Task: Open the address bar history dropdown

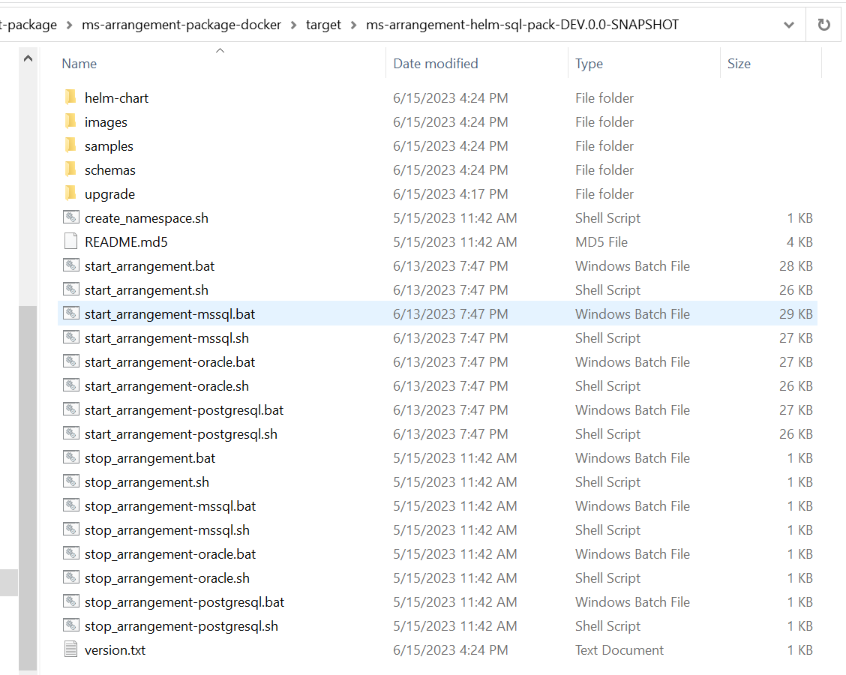Action: coord(788,25)
